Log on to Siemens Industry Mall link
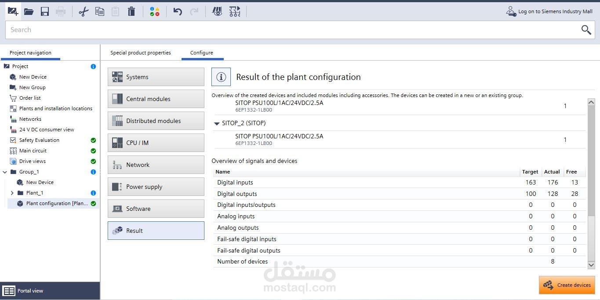600x300 pixels. point(555,11)
